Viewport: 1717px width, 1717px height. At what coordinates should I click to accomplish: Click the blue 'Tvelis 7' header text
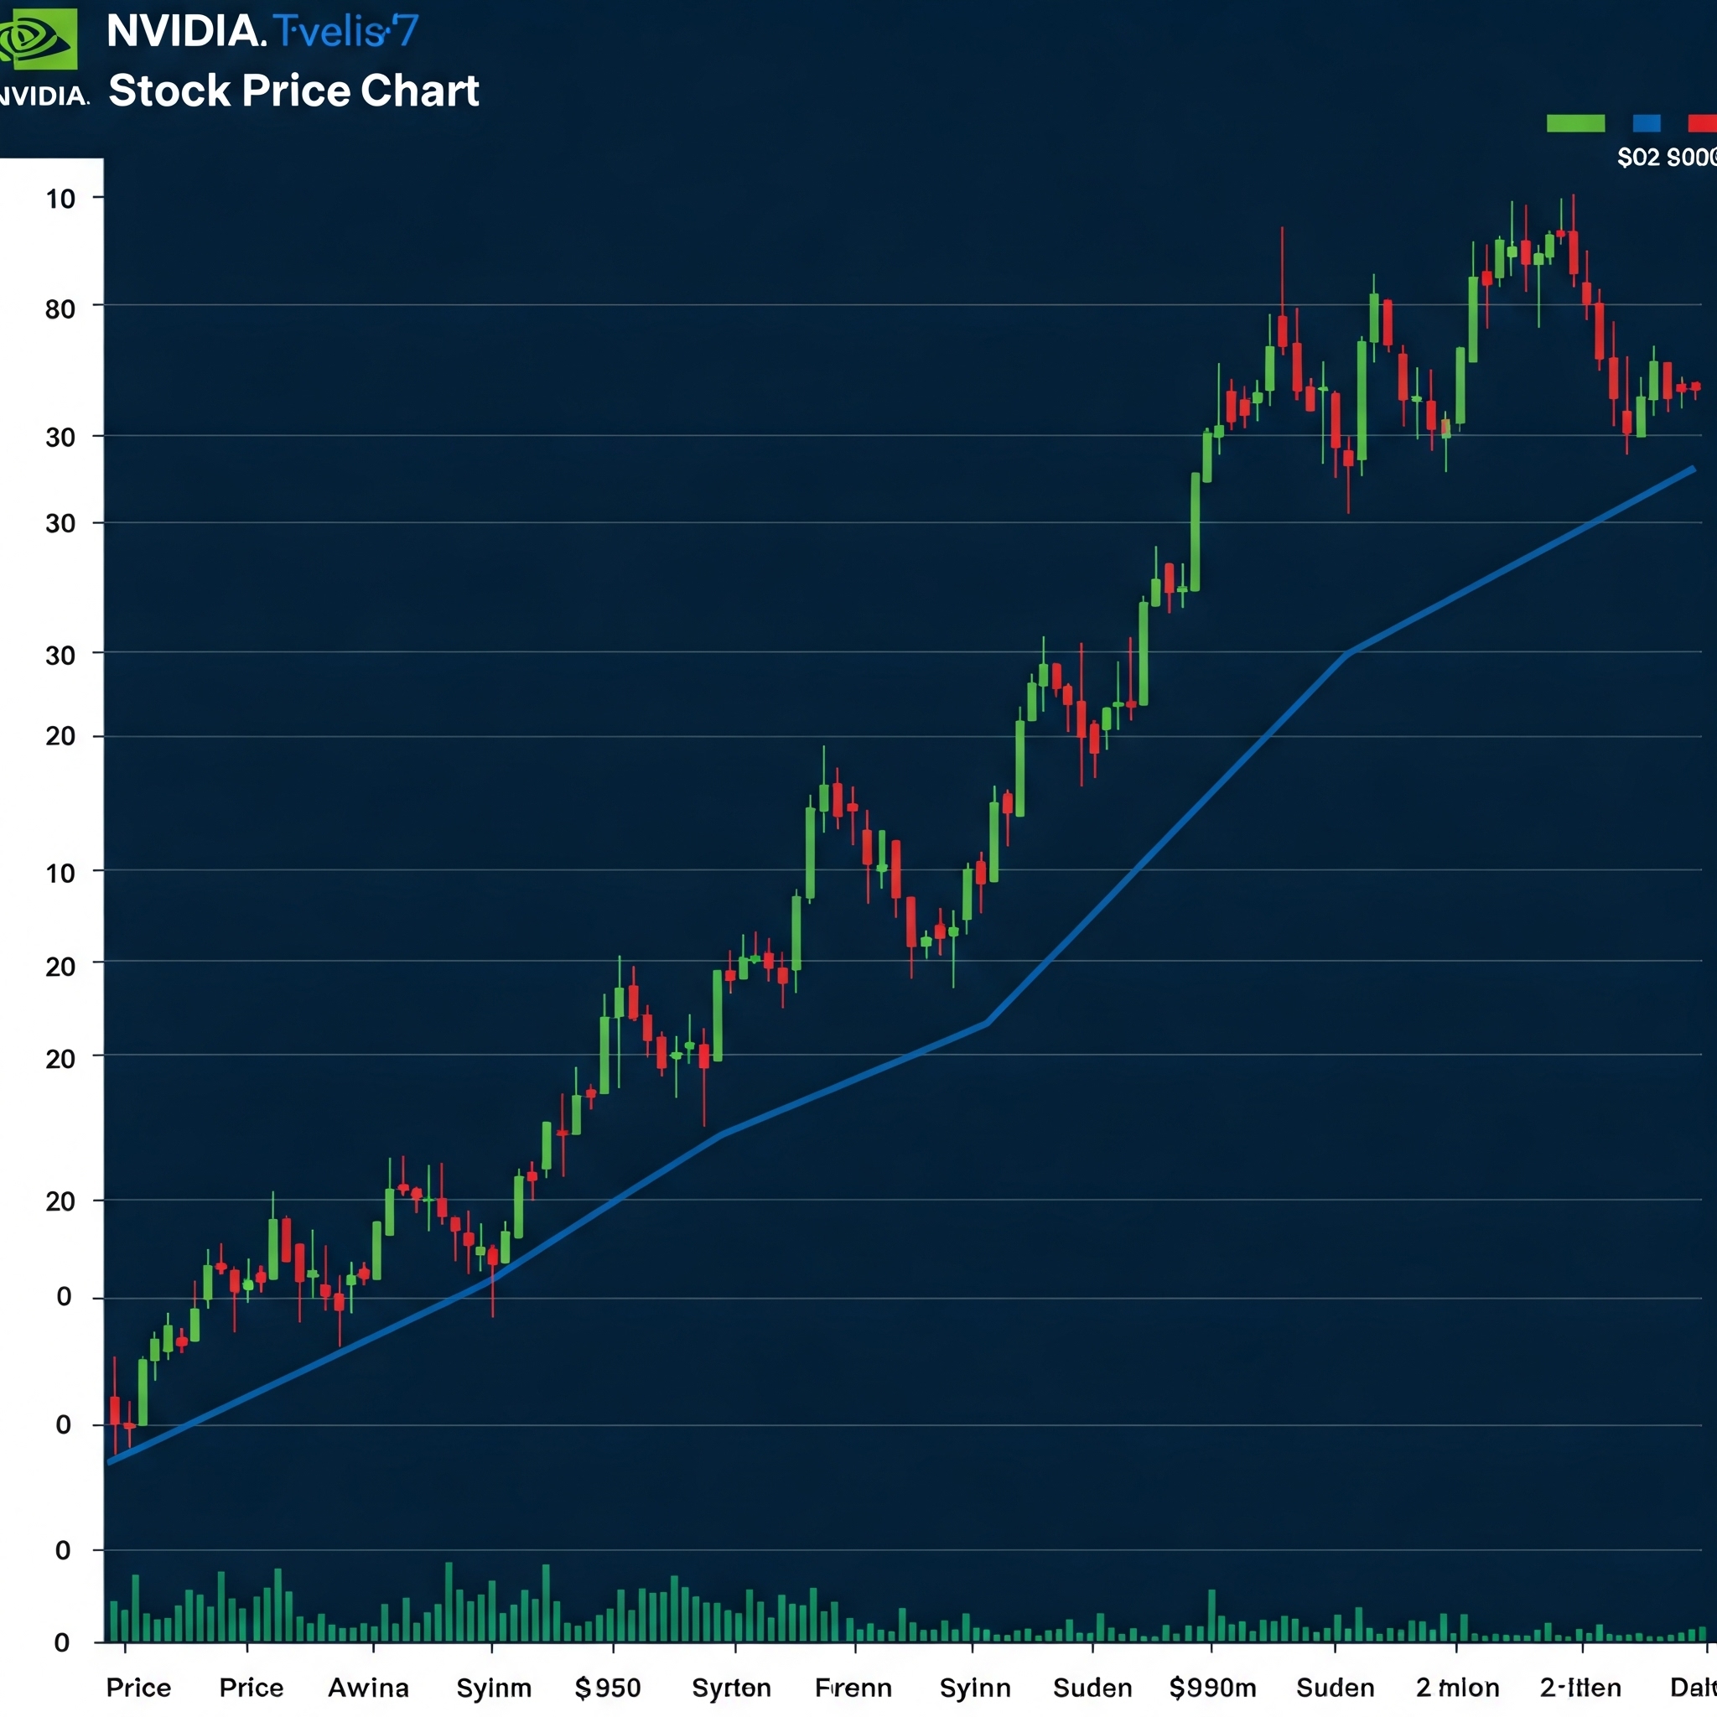(345, 32)
